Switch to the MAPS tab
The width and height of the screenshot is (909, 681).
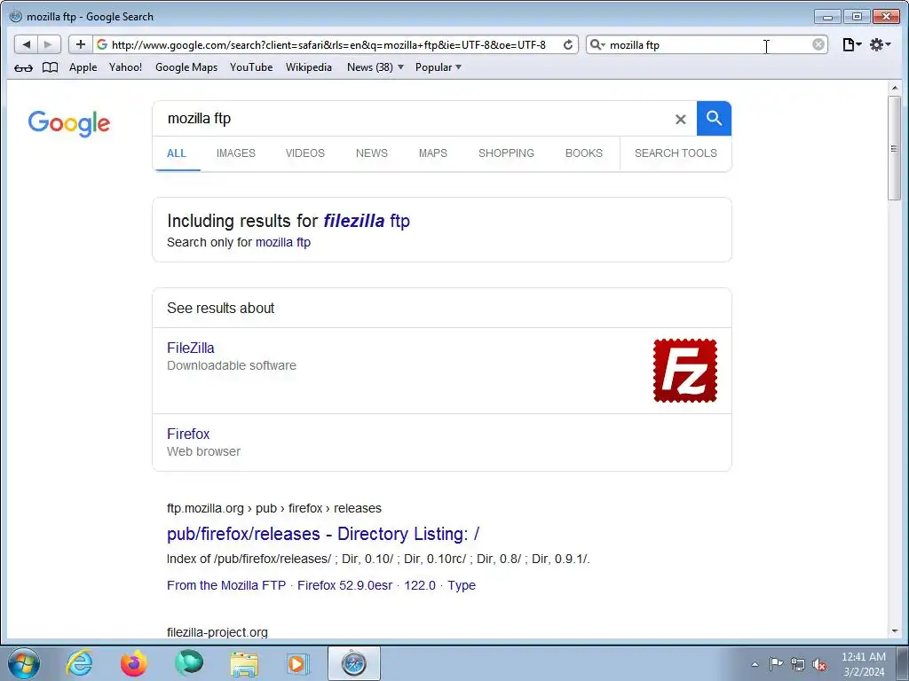[x=433, y=153]
